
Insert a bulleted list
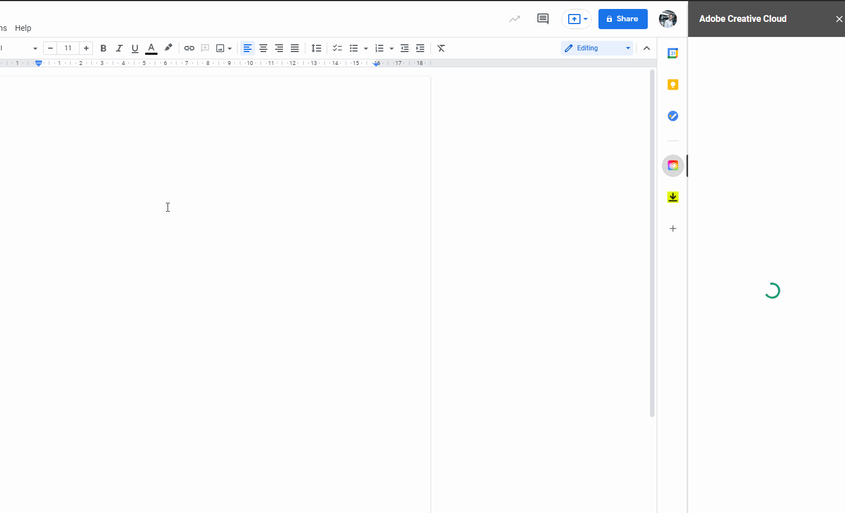tap(354, 48)
